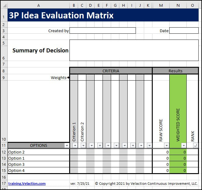
Task: Open the Criterion 2 filter dropdown
Action: coord(83,146)
